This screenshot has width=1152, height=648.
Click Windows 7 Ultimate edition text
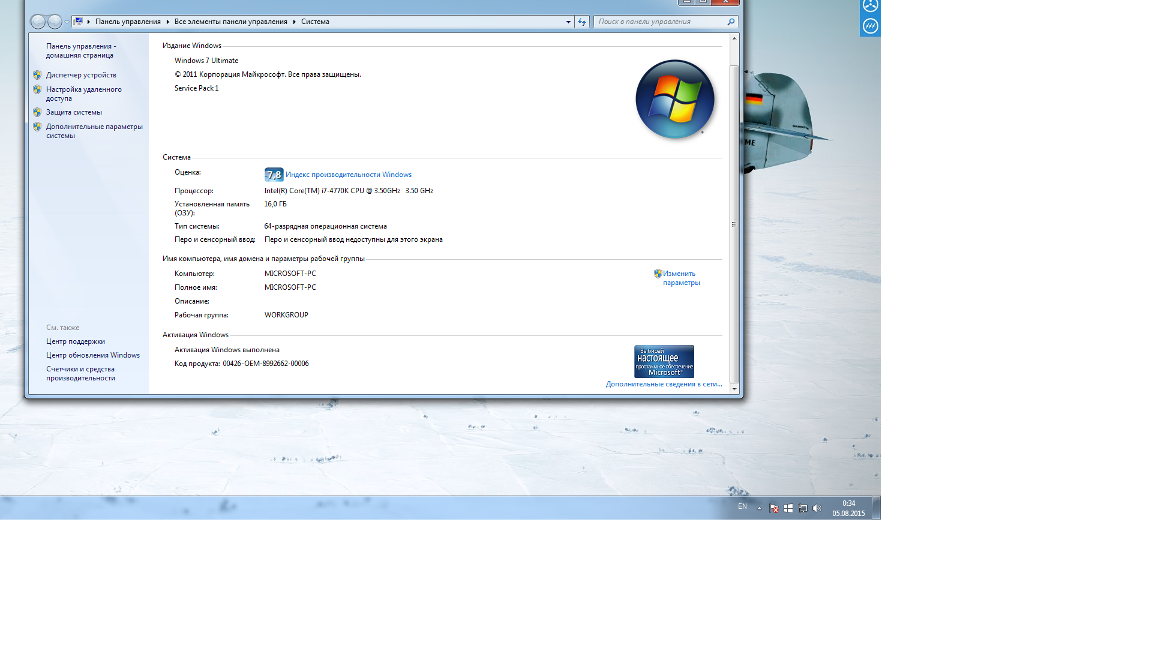pyautogui.click(x=206, y=61)
